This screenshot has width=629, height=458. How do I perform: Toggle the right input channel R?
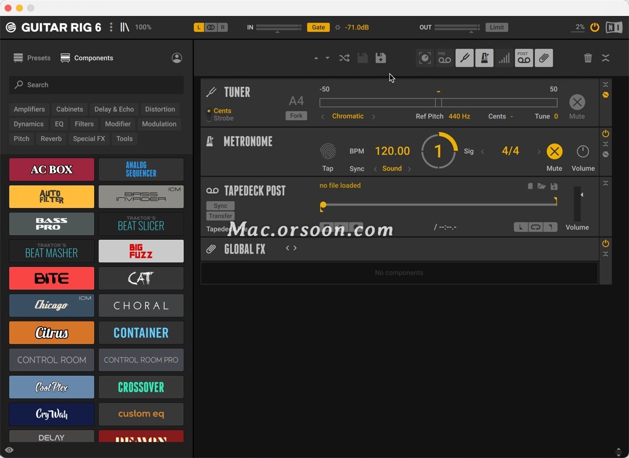pos(223,27)
